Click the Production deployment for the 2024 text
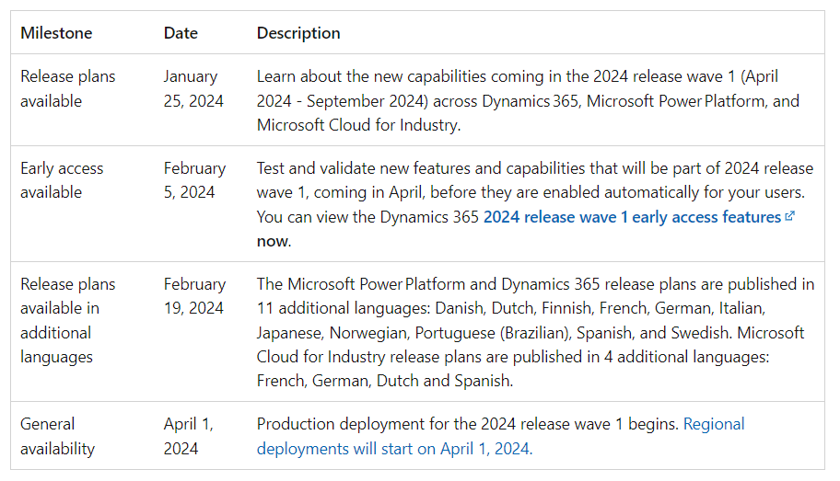The width and height of the screenshot is (840, 481). [x=468, y=424]
